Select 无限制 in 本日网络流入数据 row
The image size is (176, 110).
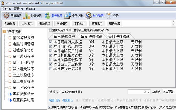(x=136, y=42)
